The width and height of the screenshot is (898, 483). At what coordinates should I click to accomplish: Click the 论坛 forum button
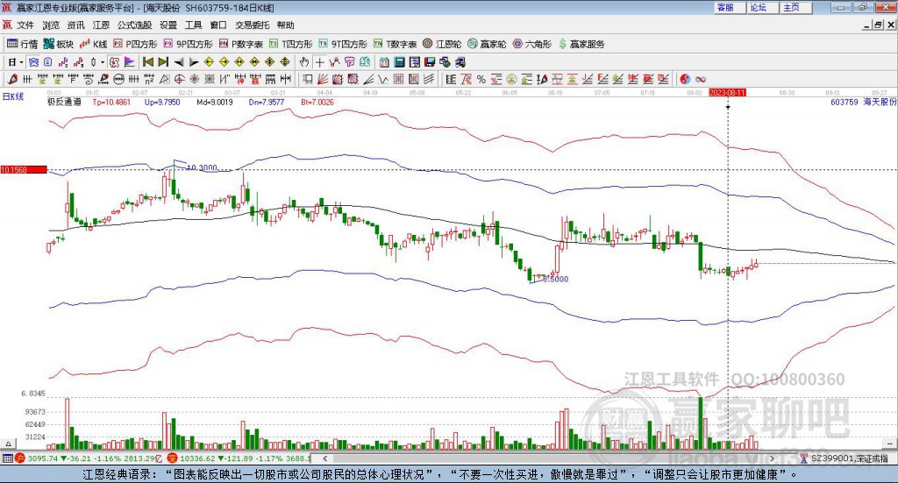[763, 7]
